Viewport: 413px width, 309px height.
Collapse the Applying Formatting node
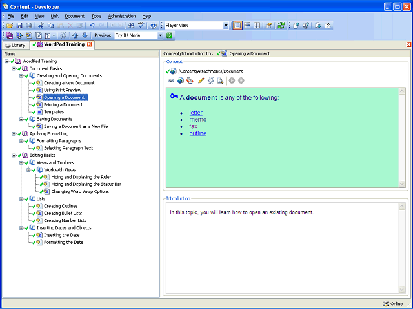click(14, 134)
